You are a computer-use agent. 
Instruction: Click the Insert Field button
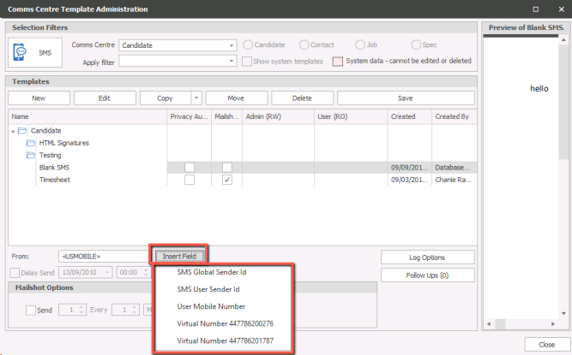point(179,256)
